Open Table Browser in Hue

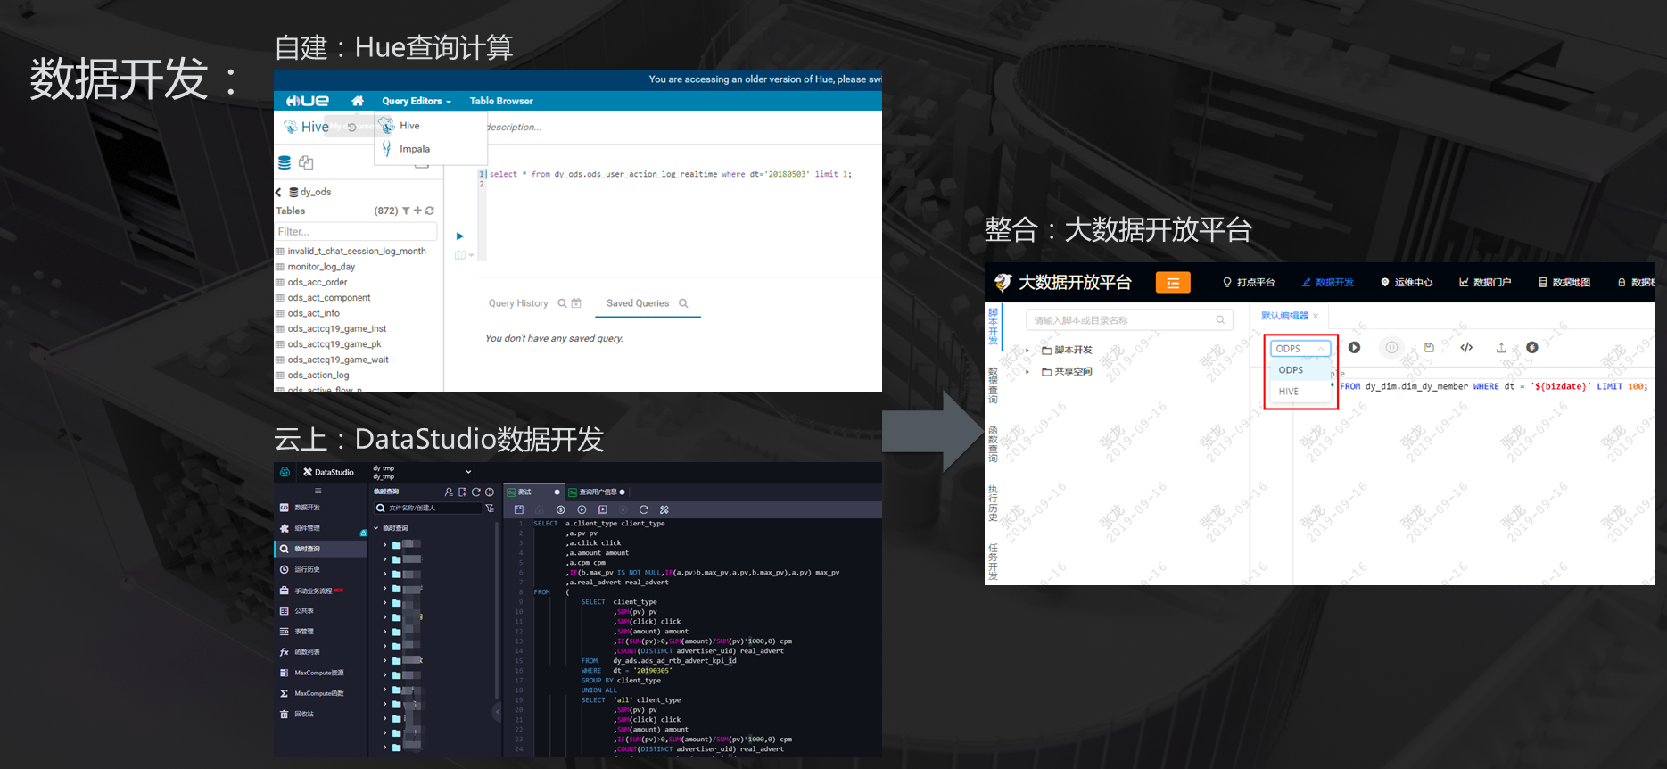click(x=501, y=101)
